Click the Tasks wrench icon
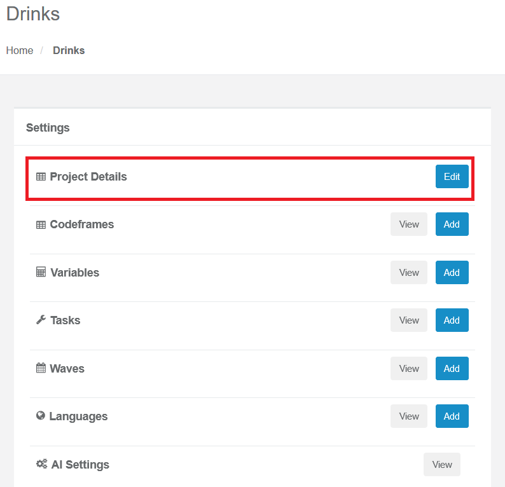Viewport: 505px width, 487px height. pyautogui.click(x=41, y=320)
